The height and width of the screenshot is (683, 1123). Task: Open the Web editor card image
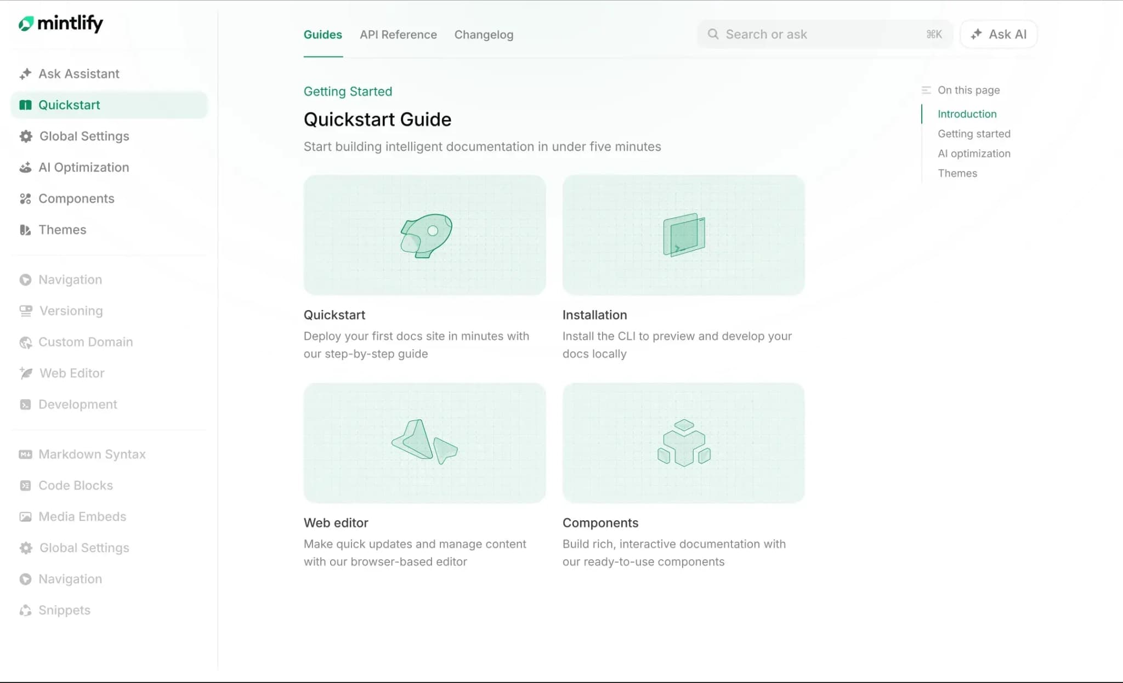tap(424, 443)
